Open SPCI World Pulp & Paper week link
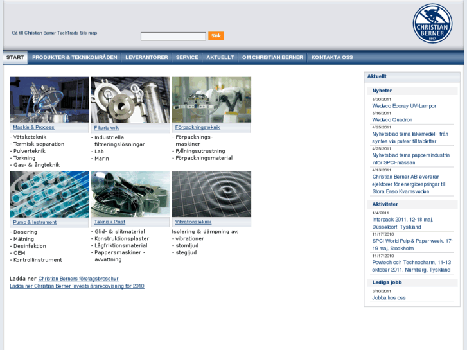 412,245
